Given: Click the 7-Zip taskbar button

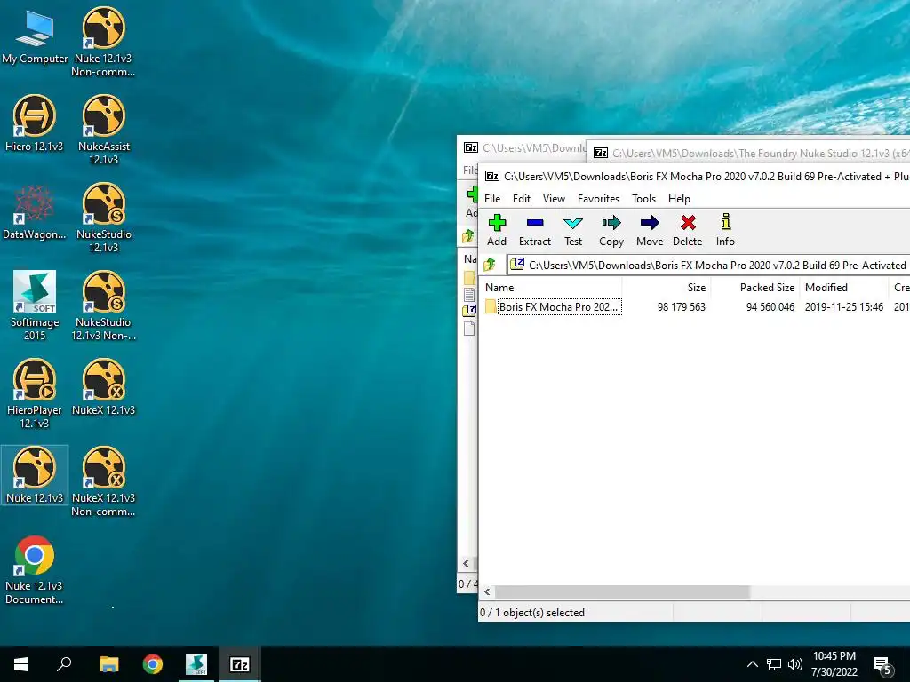Looking at the screenshot, I should tap(240, 664).
